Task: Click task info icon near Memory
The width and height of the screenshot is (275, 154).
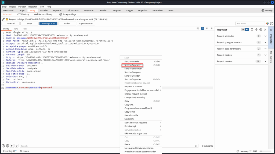Action: pyautogui.click(x=238, y=151)
